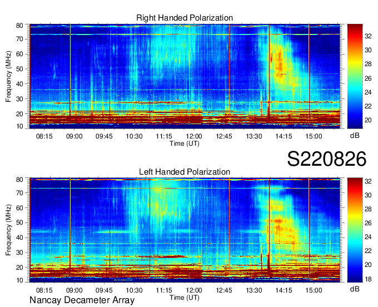
Task: Click the 20 MHz tick label of Right Handed plot
Action: pos(19,114)
